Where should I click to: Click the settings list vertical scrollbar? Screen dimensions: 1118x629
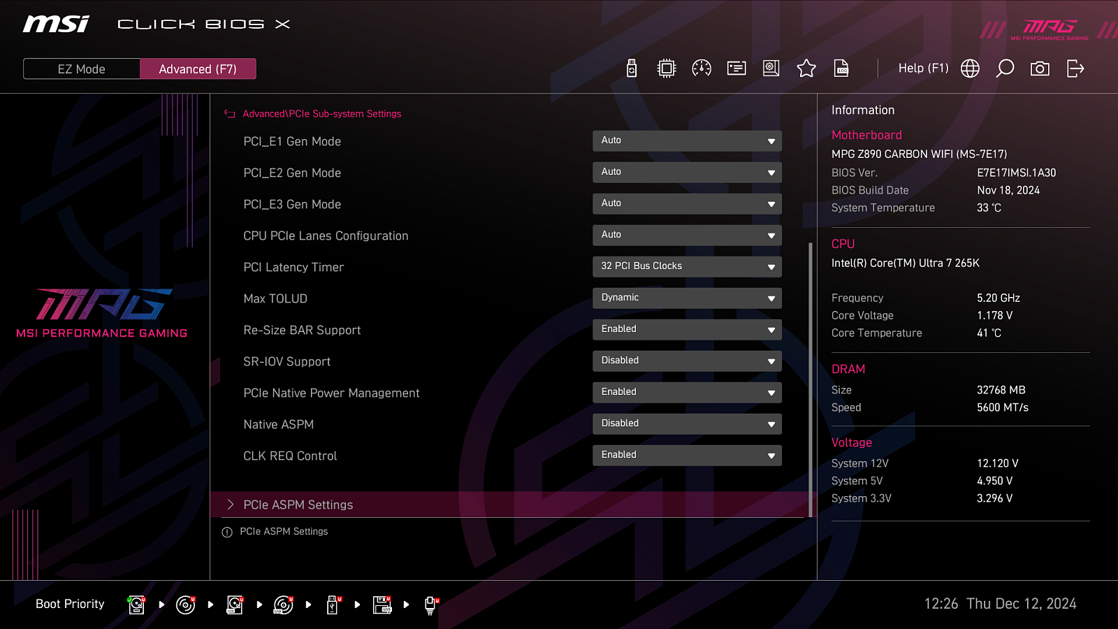click(x=811, y=379)
